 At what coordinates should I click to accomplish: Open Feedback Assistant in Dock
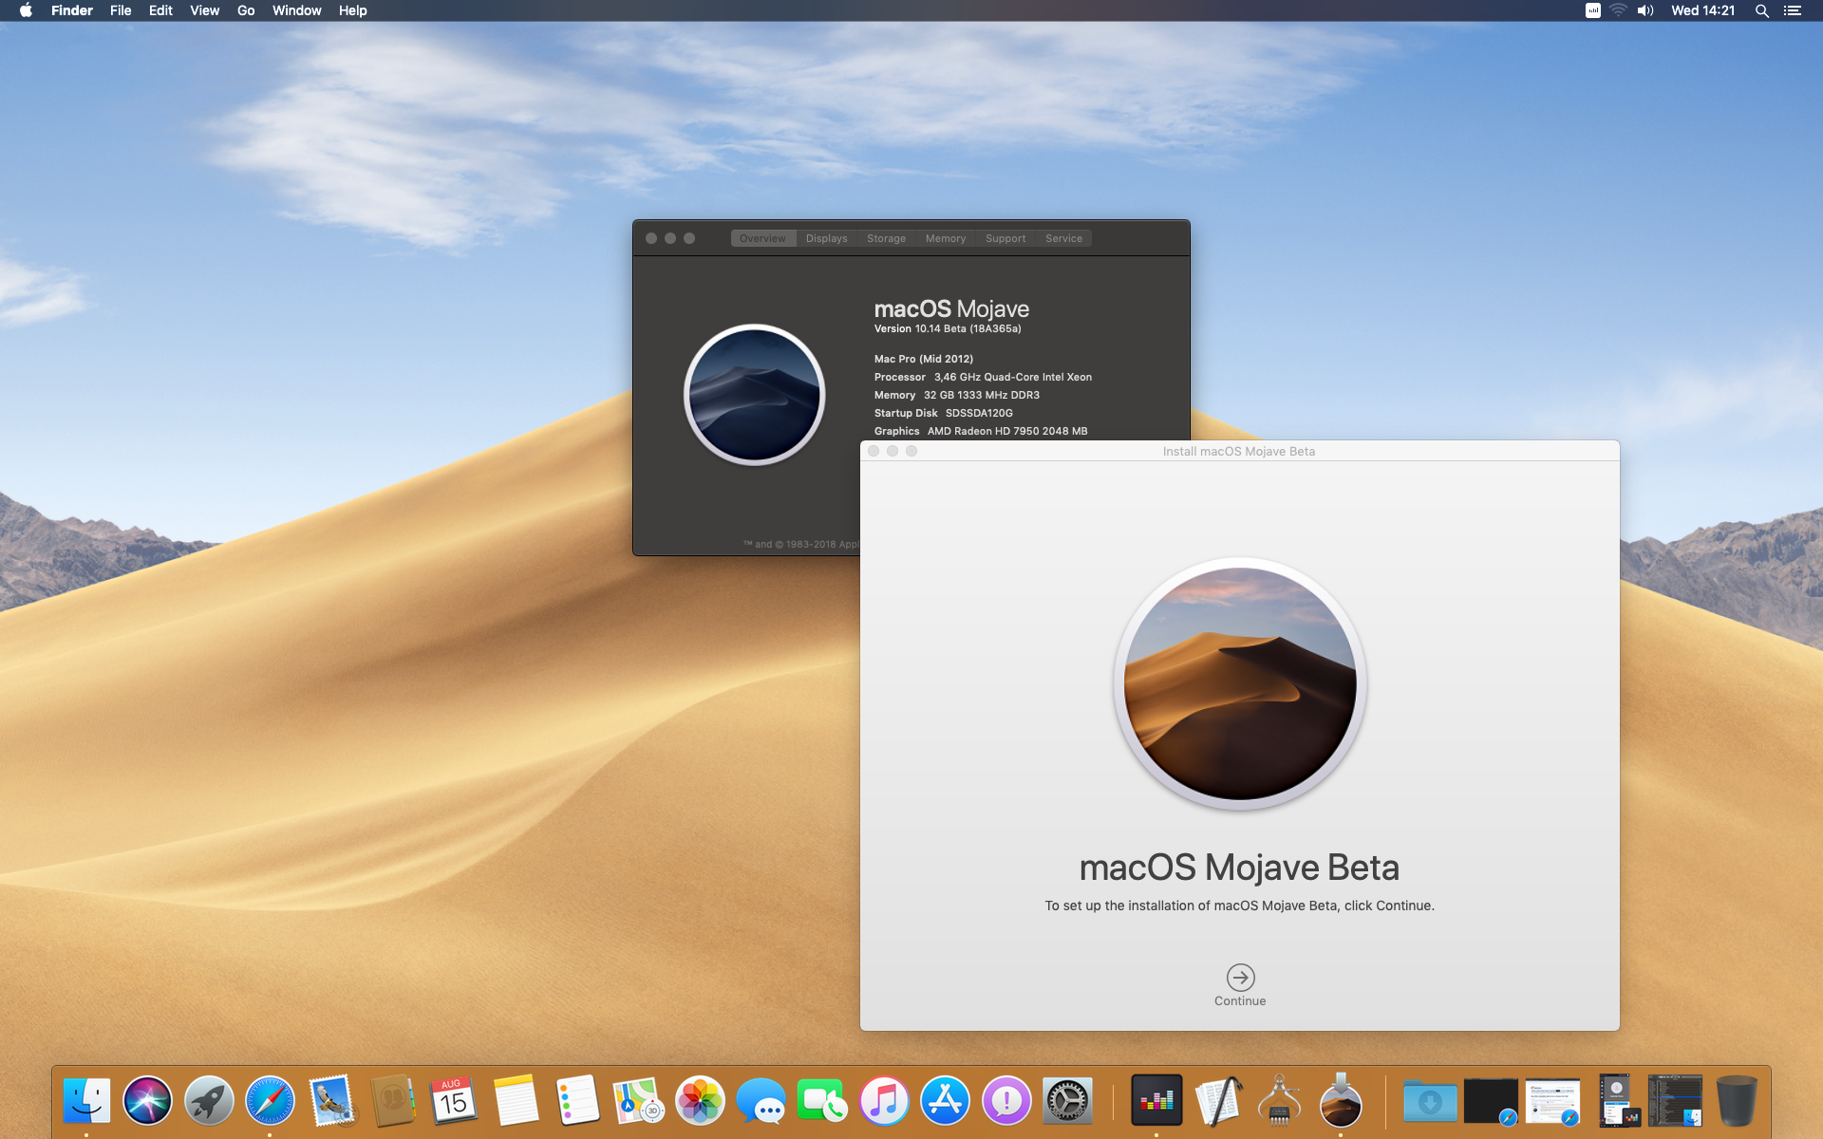[1005, 1101]
